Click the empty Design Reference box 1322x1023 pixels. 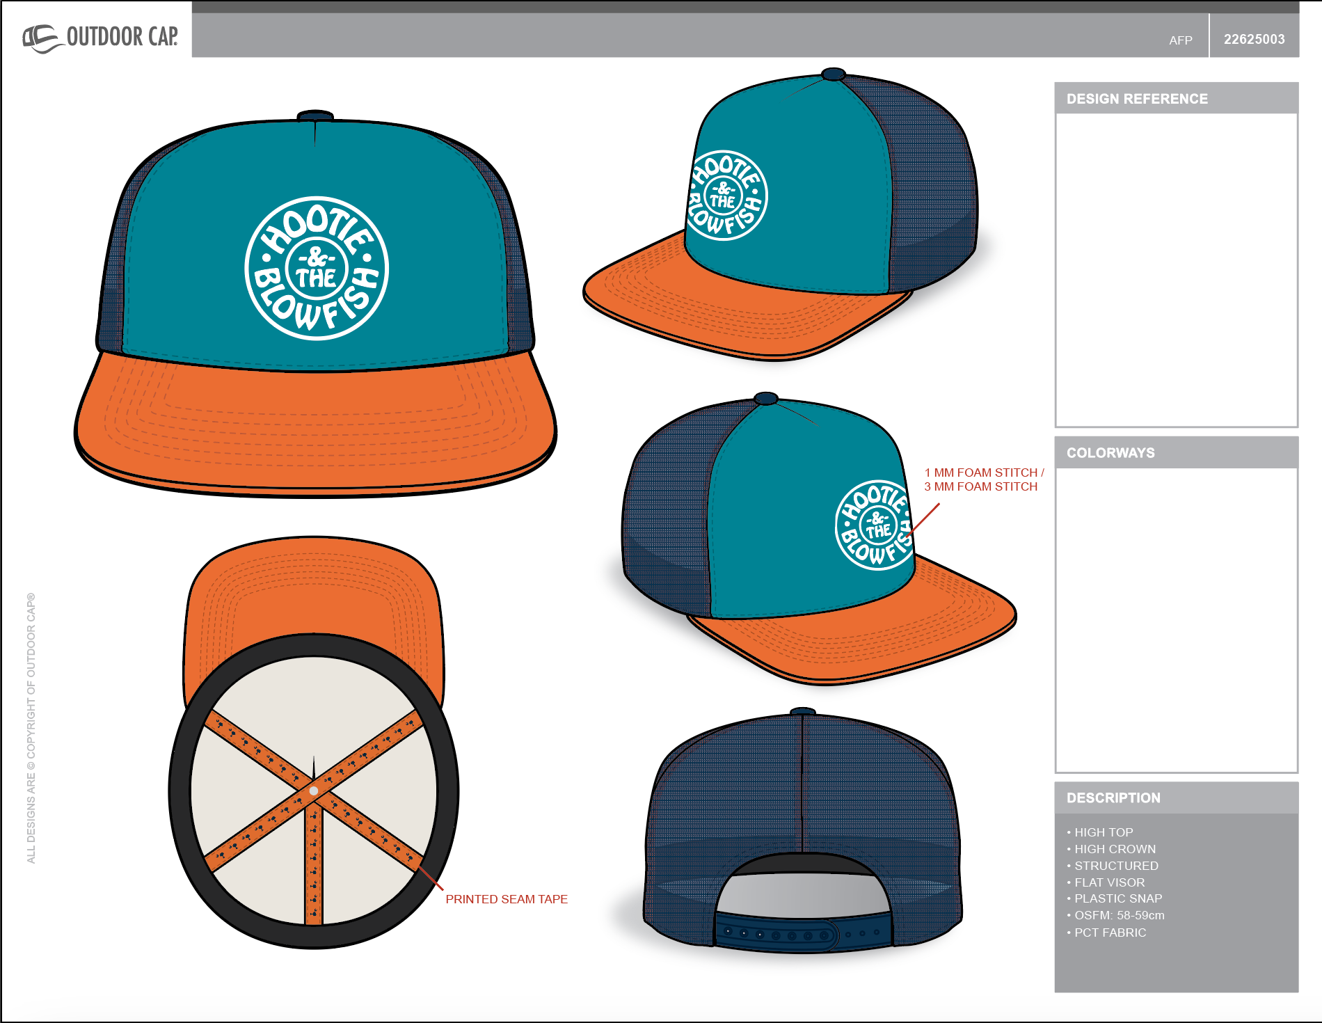(1177, 270)
